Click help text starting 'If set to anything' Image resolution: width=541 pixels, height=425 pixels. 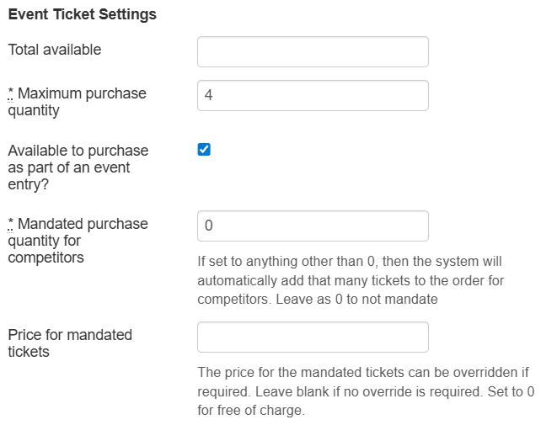tap(351, 280)
